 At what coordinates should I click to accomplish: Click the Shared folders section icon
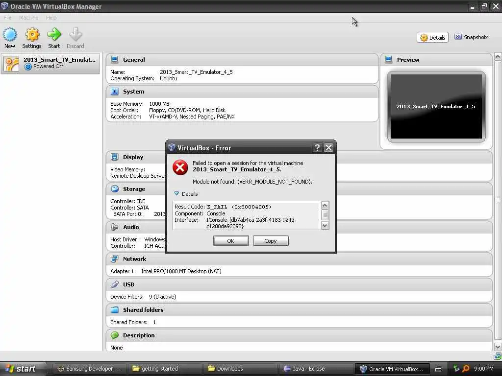[114, 309]
